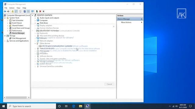Screen dimensions: 195x109
Task: Toggle the Show/Hide Action Pane icon
Action: click(x=28, y=12)
